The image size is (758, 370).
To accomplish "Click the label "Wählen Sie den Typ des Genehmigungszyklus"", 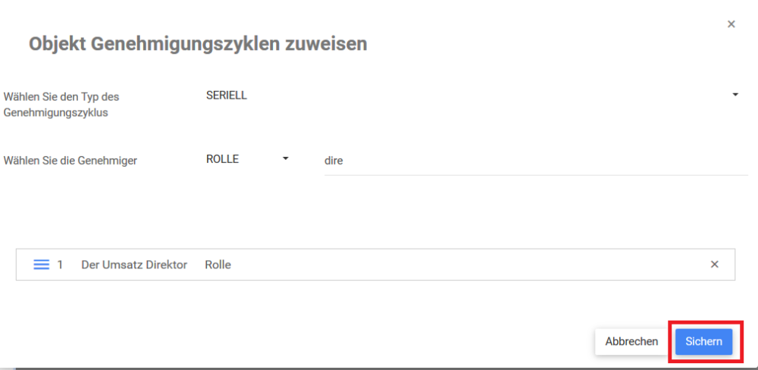I will (x=61, y=105).
